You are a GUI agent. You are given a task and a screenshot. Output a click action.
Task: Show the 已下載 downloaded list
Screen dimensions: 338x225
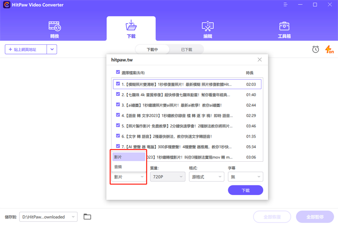(186, 49)
